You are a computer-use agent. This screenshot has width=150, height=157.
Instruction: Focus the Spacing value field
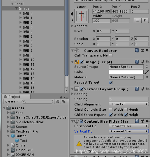(x=128, y=99)
